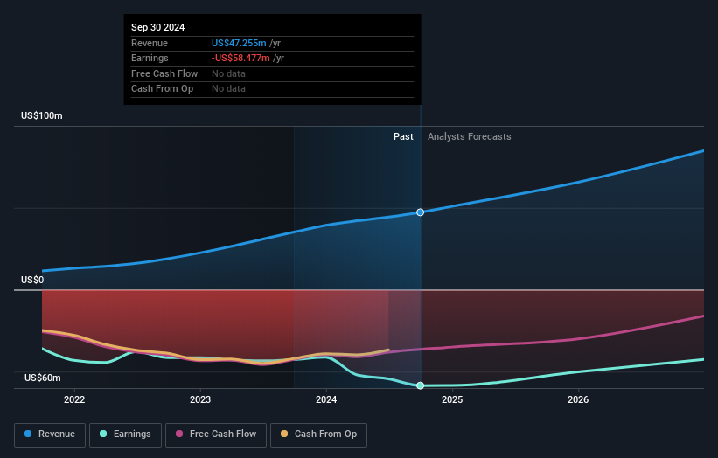Click the US$0 axis label
The image size is (718, 458).
32,280
